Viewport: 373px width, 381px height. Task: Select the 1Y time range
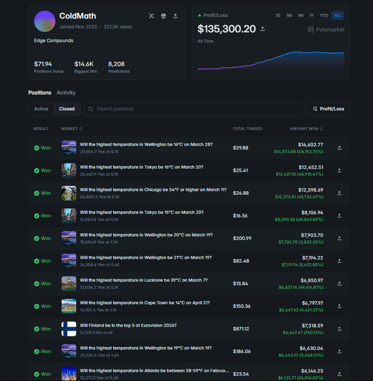click(311, 15)
